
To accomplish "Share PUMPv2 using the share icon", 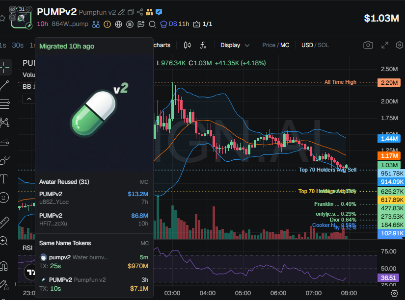I will point(140,12).
